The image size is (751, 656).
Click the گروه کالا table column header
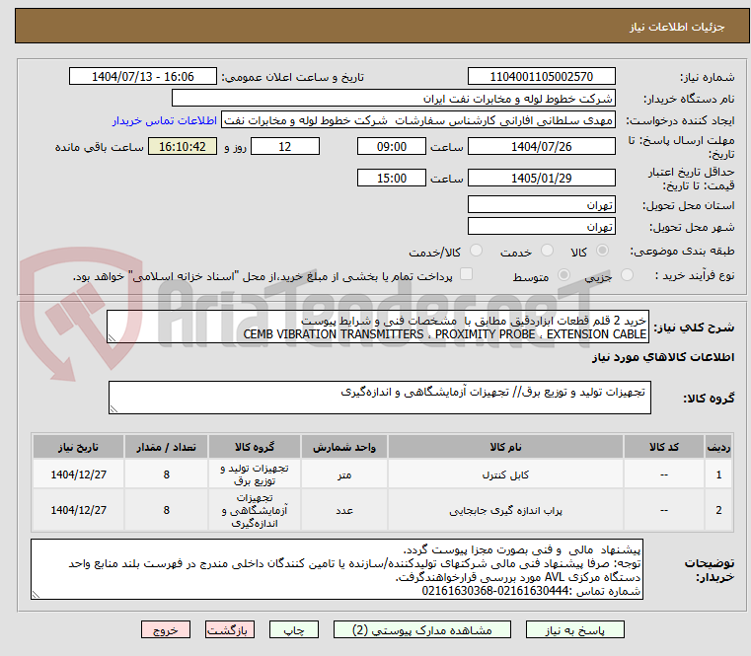coord(255,447)
